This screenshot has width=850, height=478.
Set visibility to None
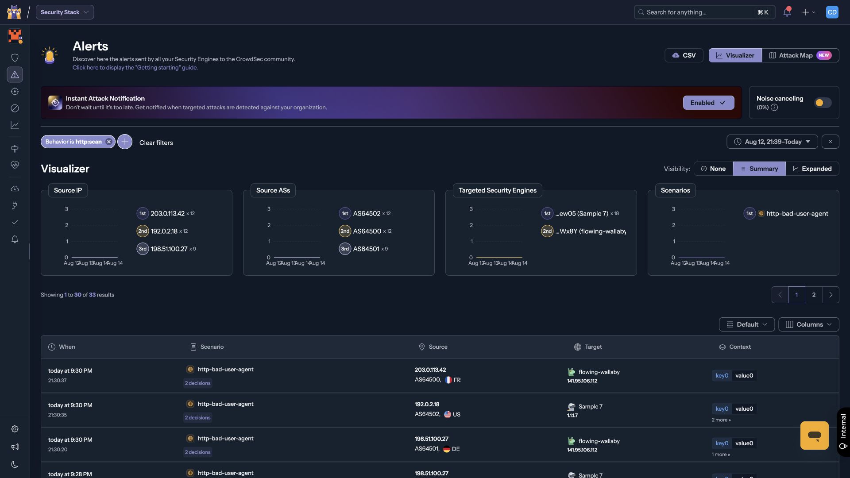(x=713, y=169)
